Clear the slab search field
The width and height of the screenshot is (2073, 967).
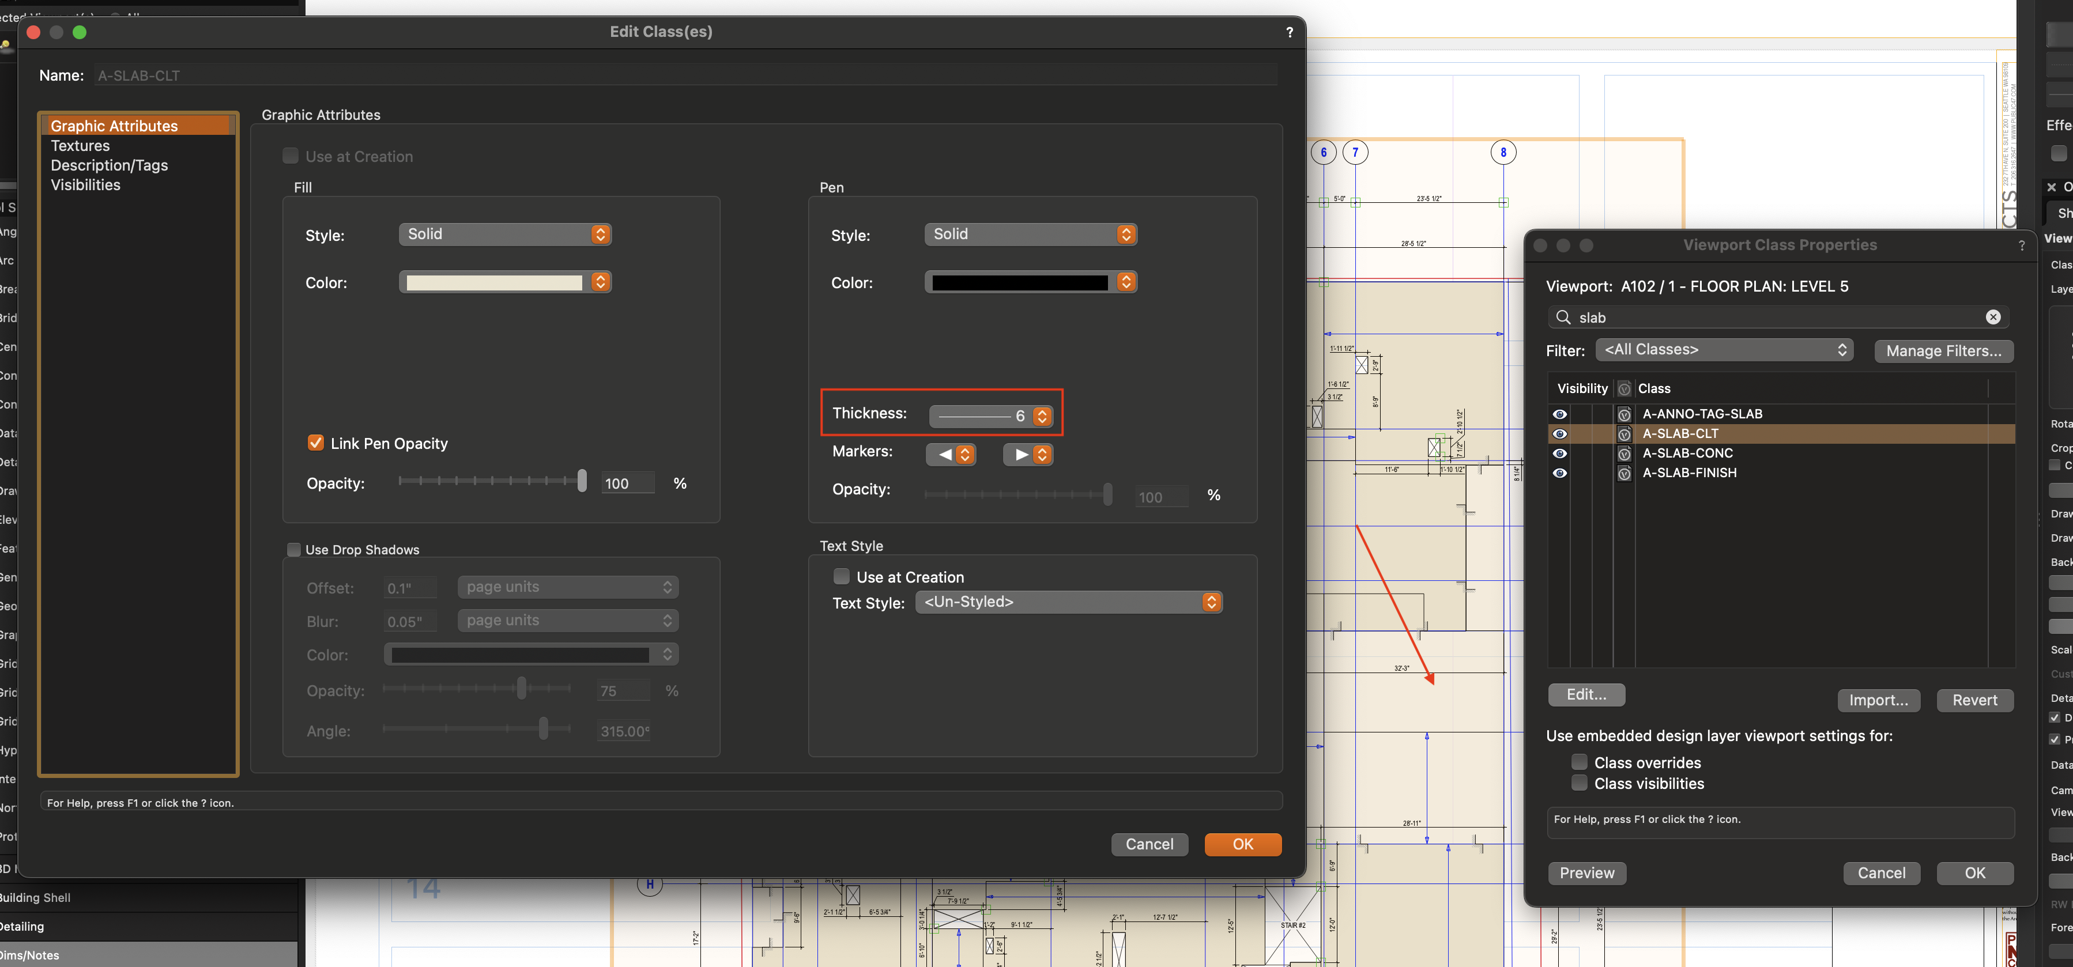point(1992,317)
